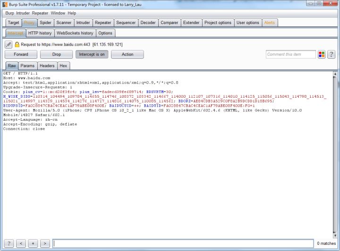Click the plus search options button
340x251 pixels.
[x=33, y=243]
